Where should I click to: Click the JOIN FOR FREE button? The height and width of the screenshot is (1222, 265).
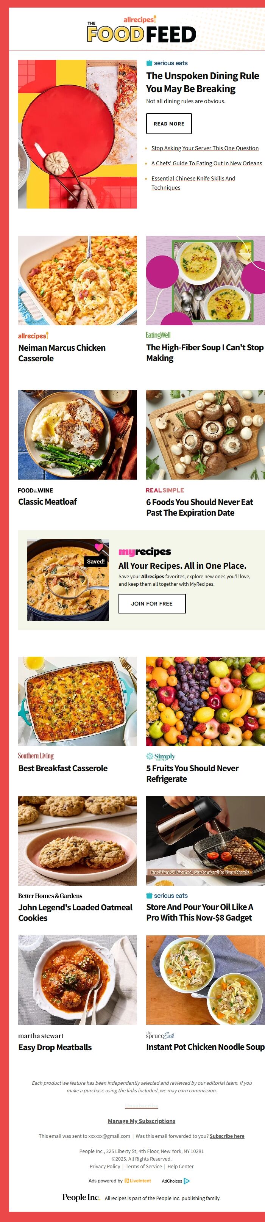click(152, 603)
